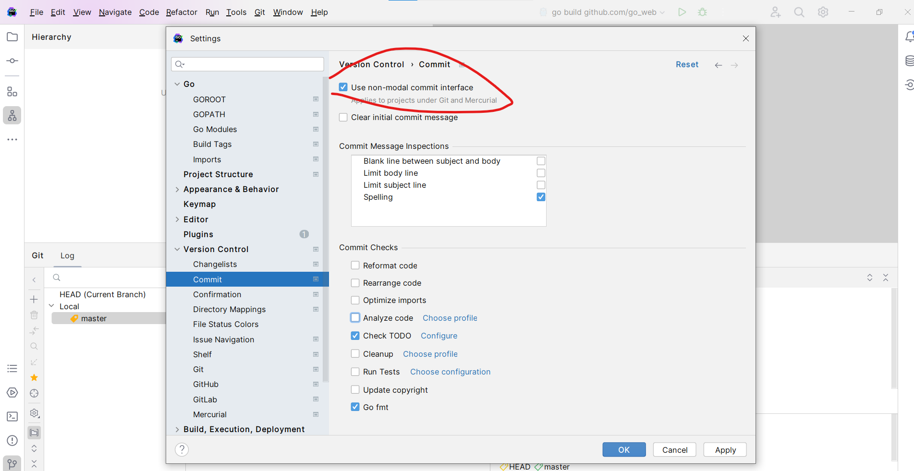The image size is (914, 471).
Task: Open the Project folder tool window icon
Action: click(12, 37)
